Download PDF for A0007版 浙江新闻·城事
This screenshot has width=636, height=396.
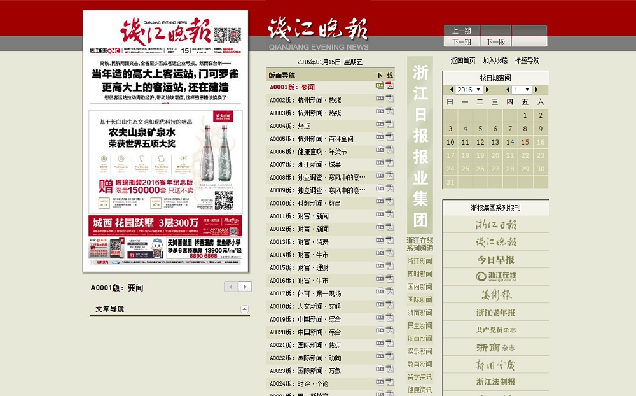click(390, 162)
